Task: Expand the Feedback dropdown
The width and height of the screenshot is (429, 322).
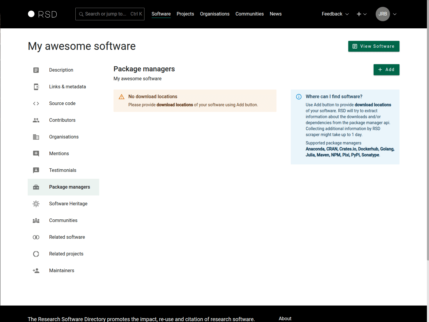Action: 335,14
